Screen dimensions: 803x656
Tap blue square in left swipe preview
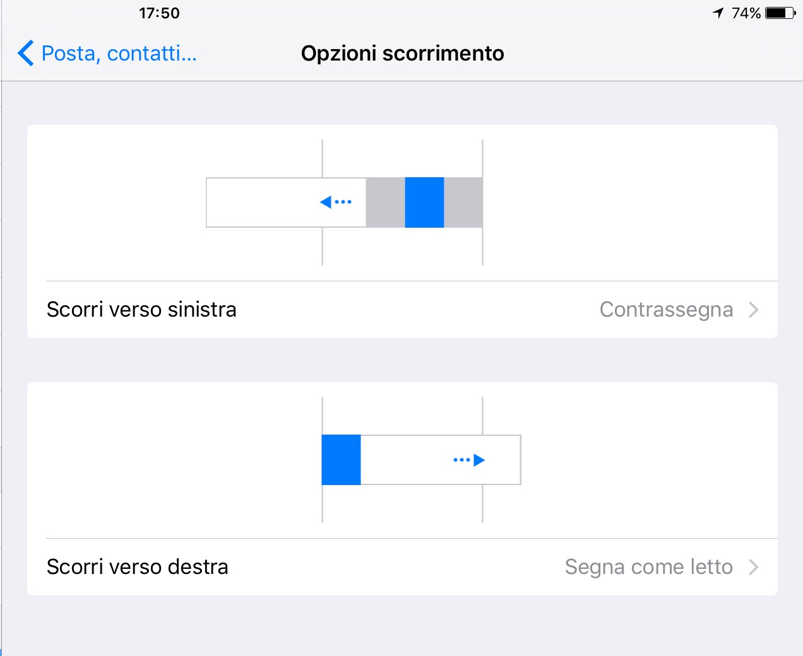tap(424, 202)
